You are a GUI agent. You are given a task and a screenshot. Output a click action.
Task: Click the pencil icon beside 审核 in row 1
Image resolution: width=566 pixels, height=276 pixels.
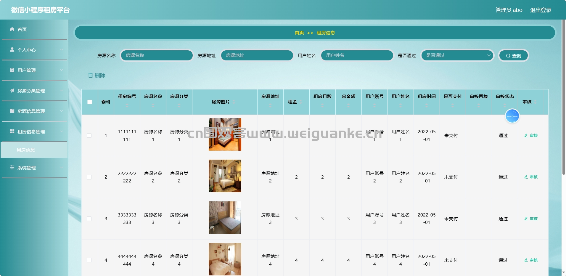525,135
